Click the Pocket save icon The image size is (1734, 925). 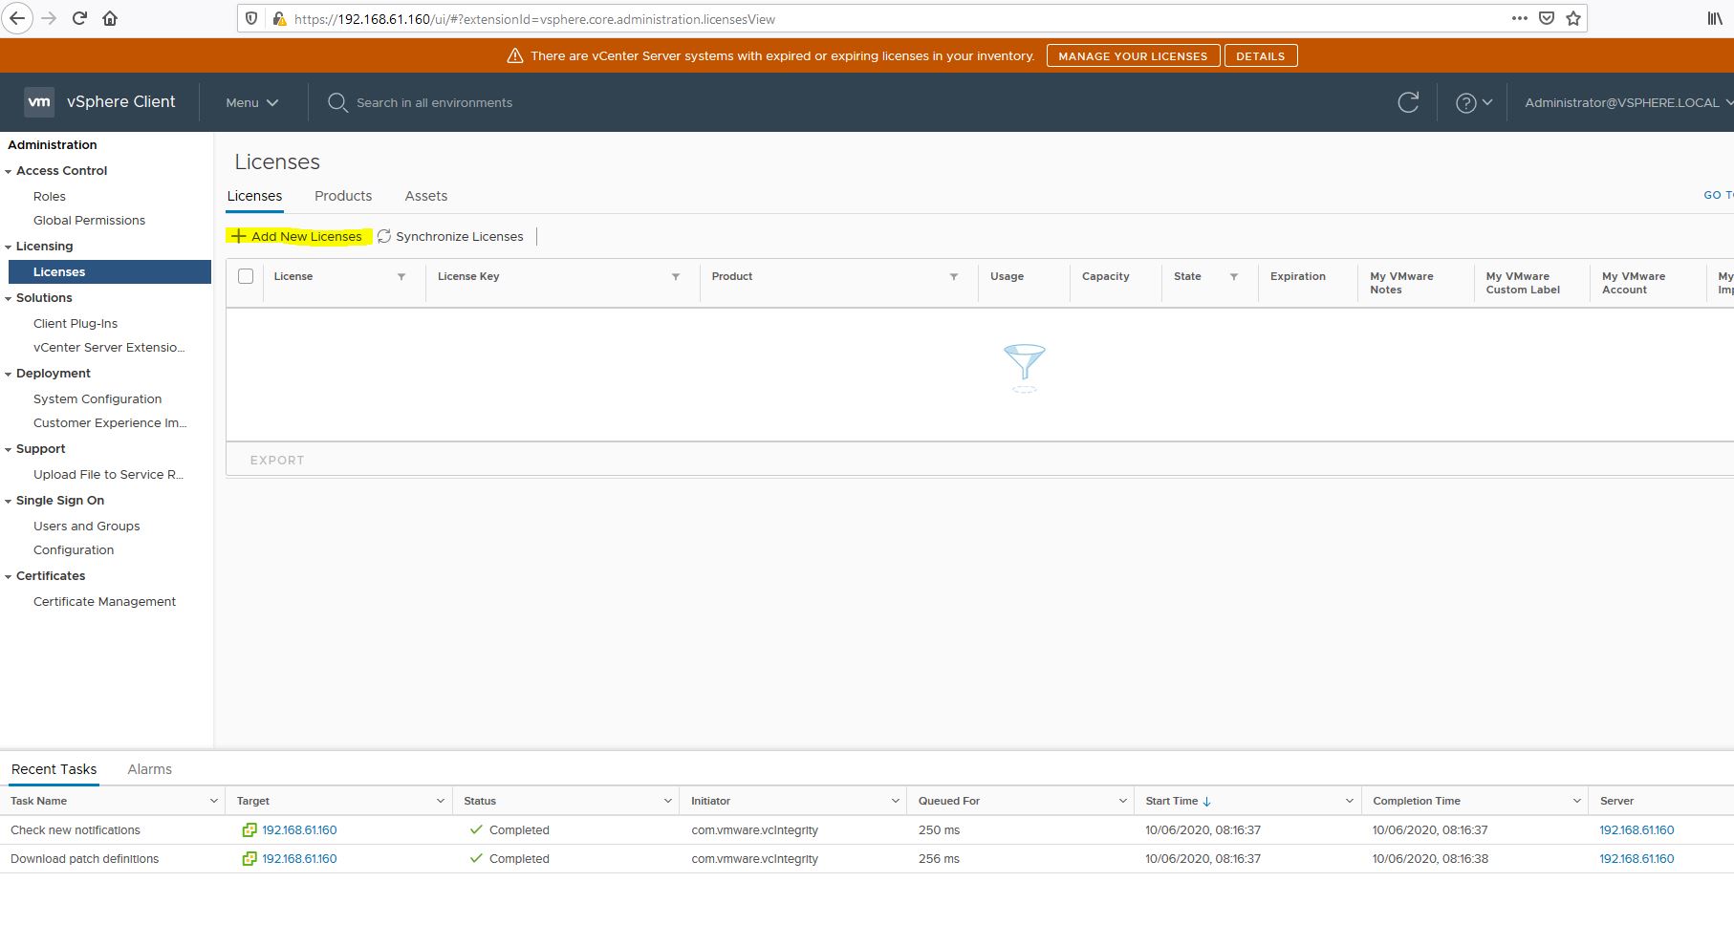click(x=1547, y=18)
